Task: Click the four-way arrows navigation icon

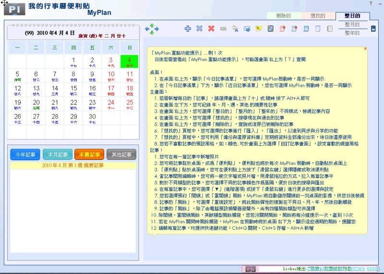Action: (x=152, y=29)
